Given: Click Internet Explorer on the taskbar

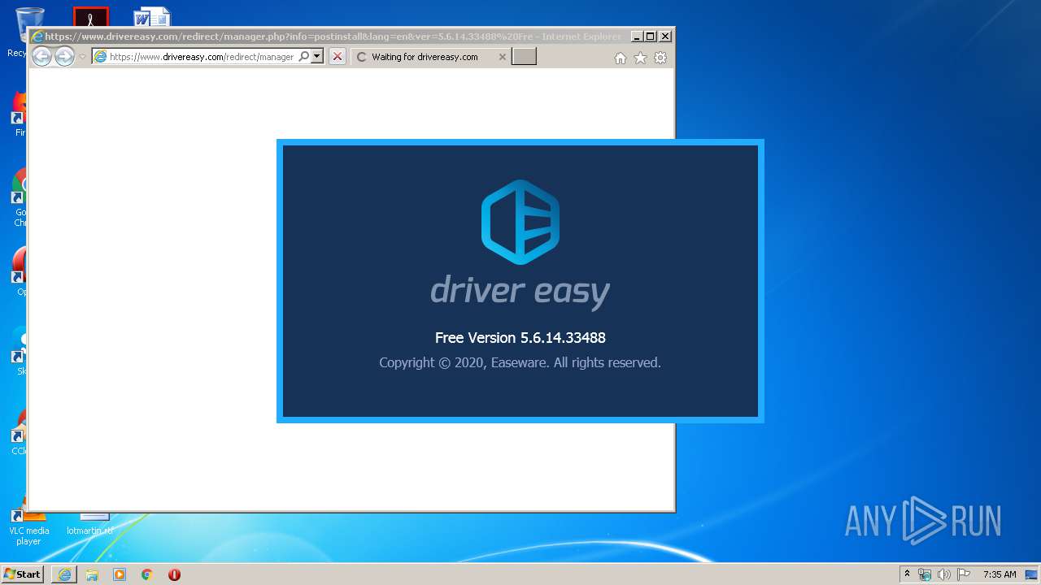Looking at the screenshot, I should coord(64,574).
